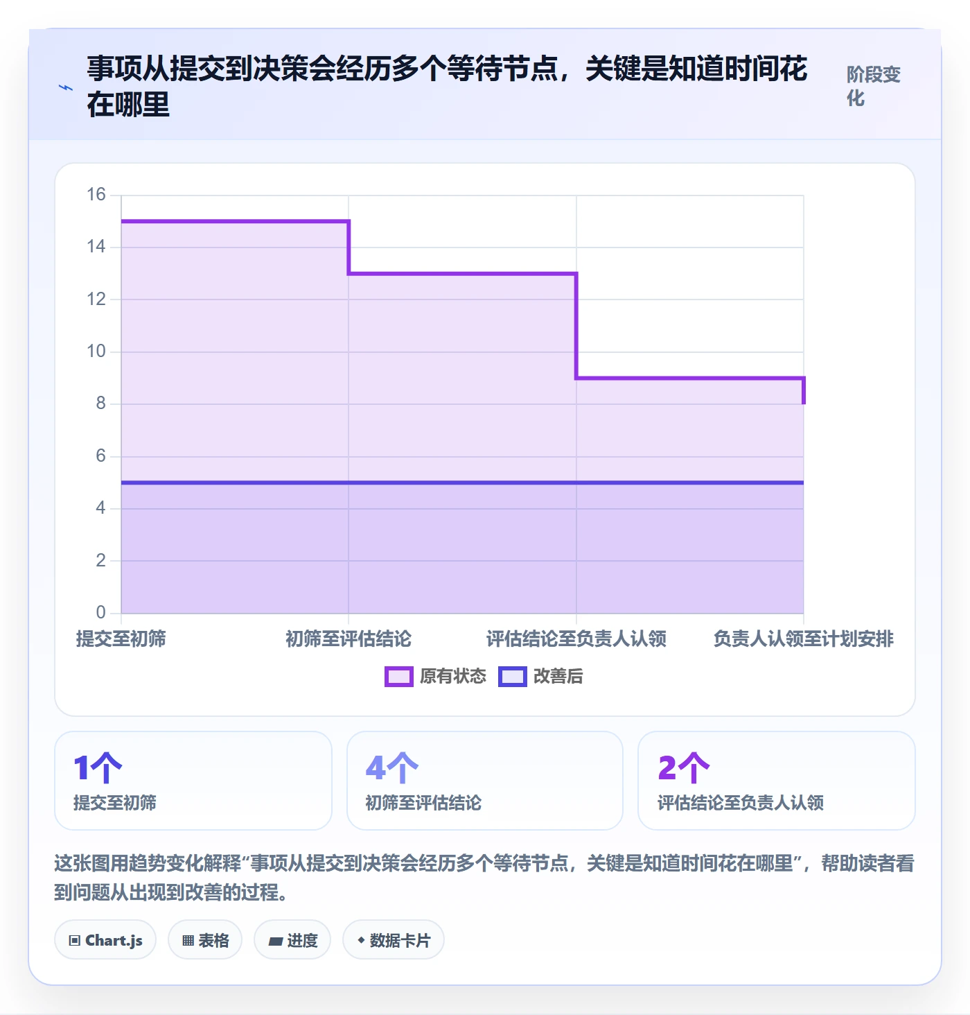Click the description paragraph starting 这张图用趋势变化解释
970x1015 pixels.
[x=484, y=878]
